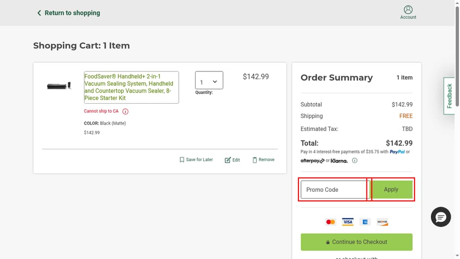The image size is (460, 259).
Task: Click the Estimated Tax TBD value
Action: [x=407, y=129]
